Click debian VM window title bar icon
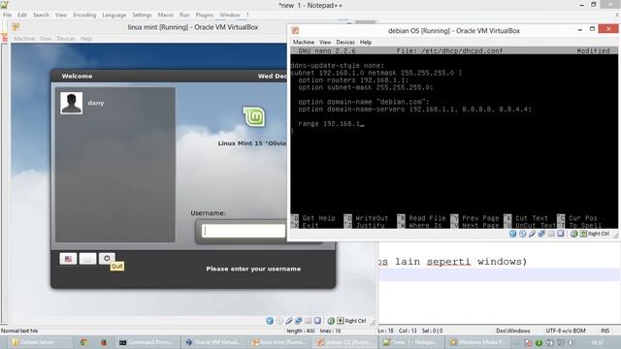 295,30
